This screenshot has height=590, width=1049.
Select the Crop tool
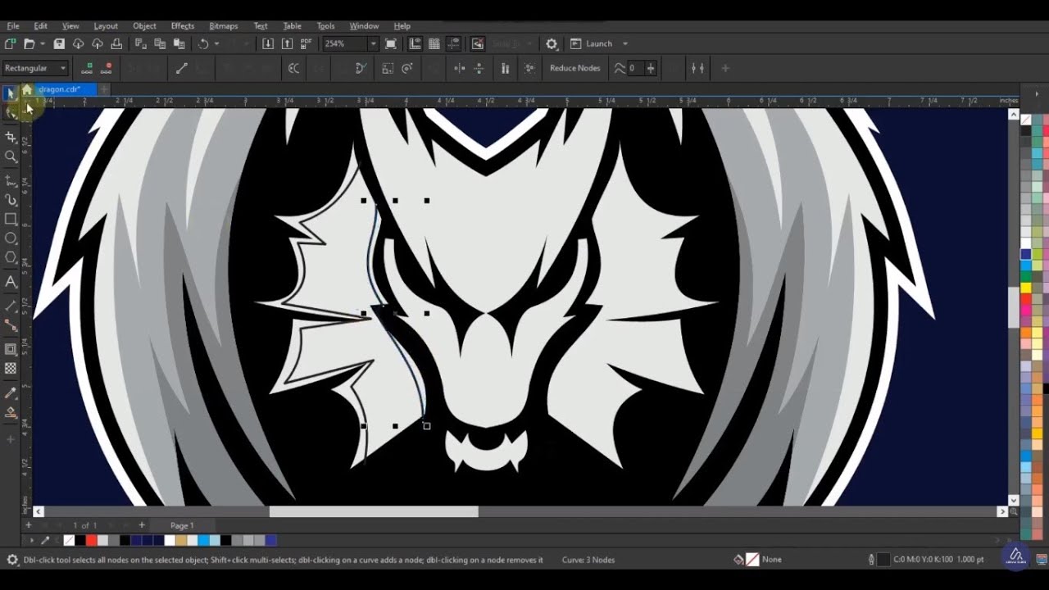pyautogui.click(x=11, y=137)
